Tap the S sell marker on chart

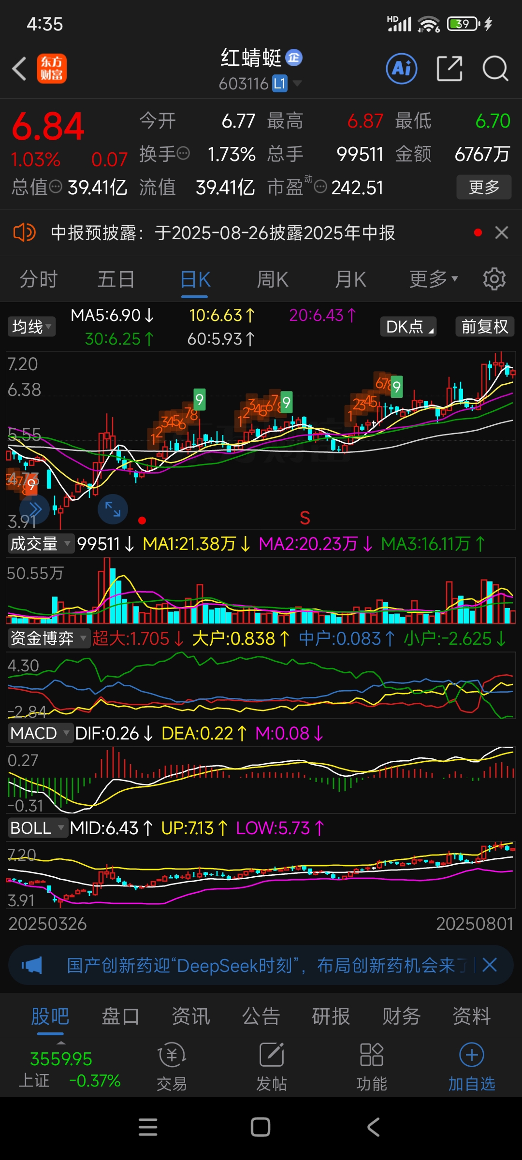(304, 518)
